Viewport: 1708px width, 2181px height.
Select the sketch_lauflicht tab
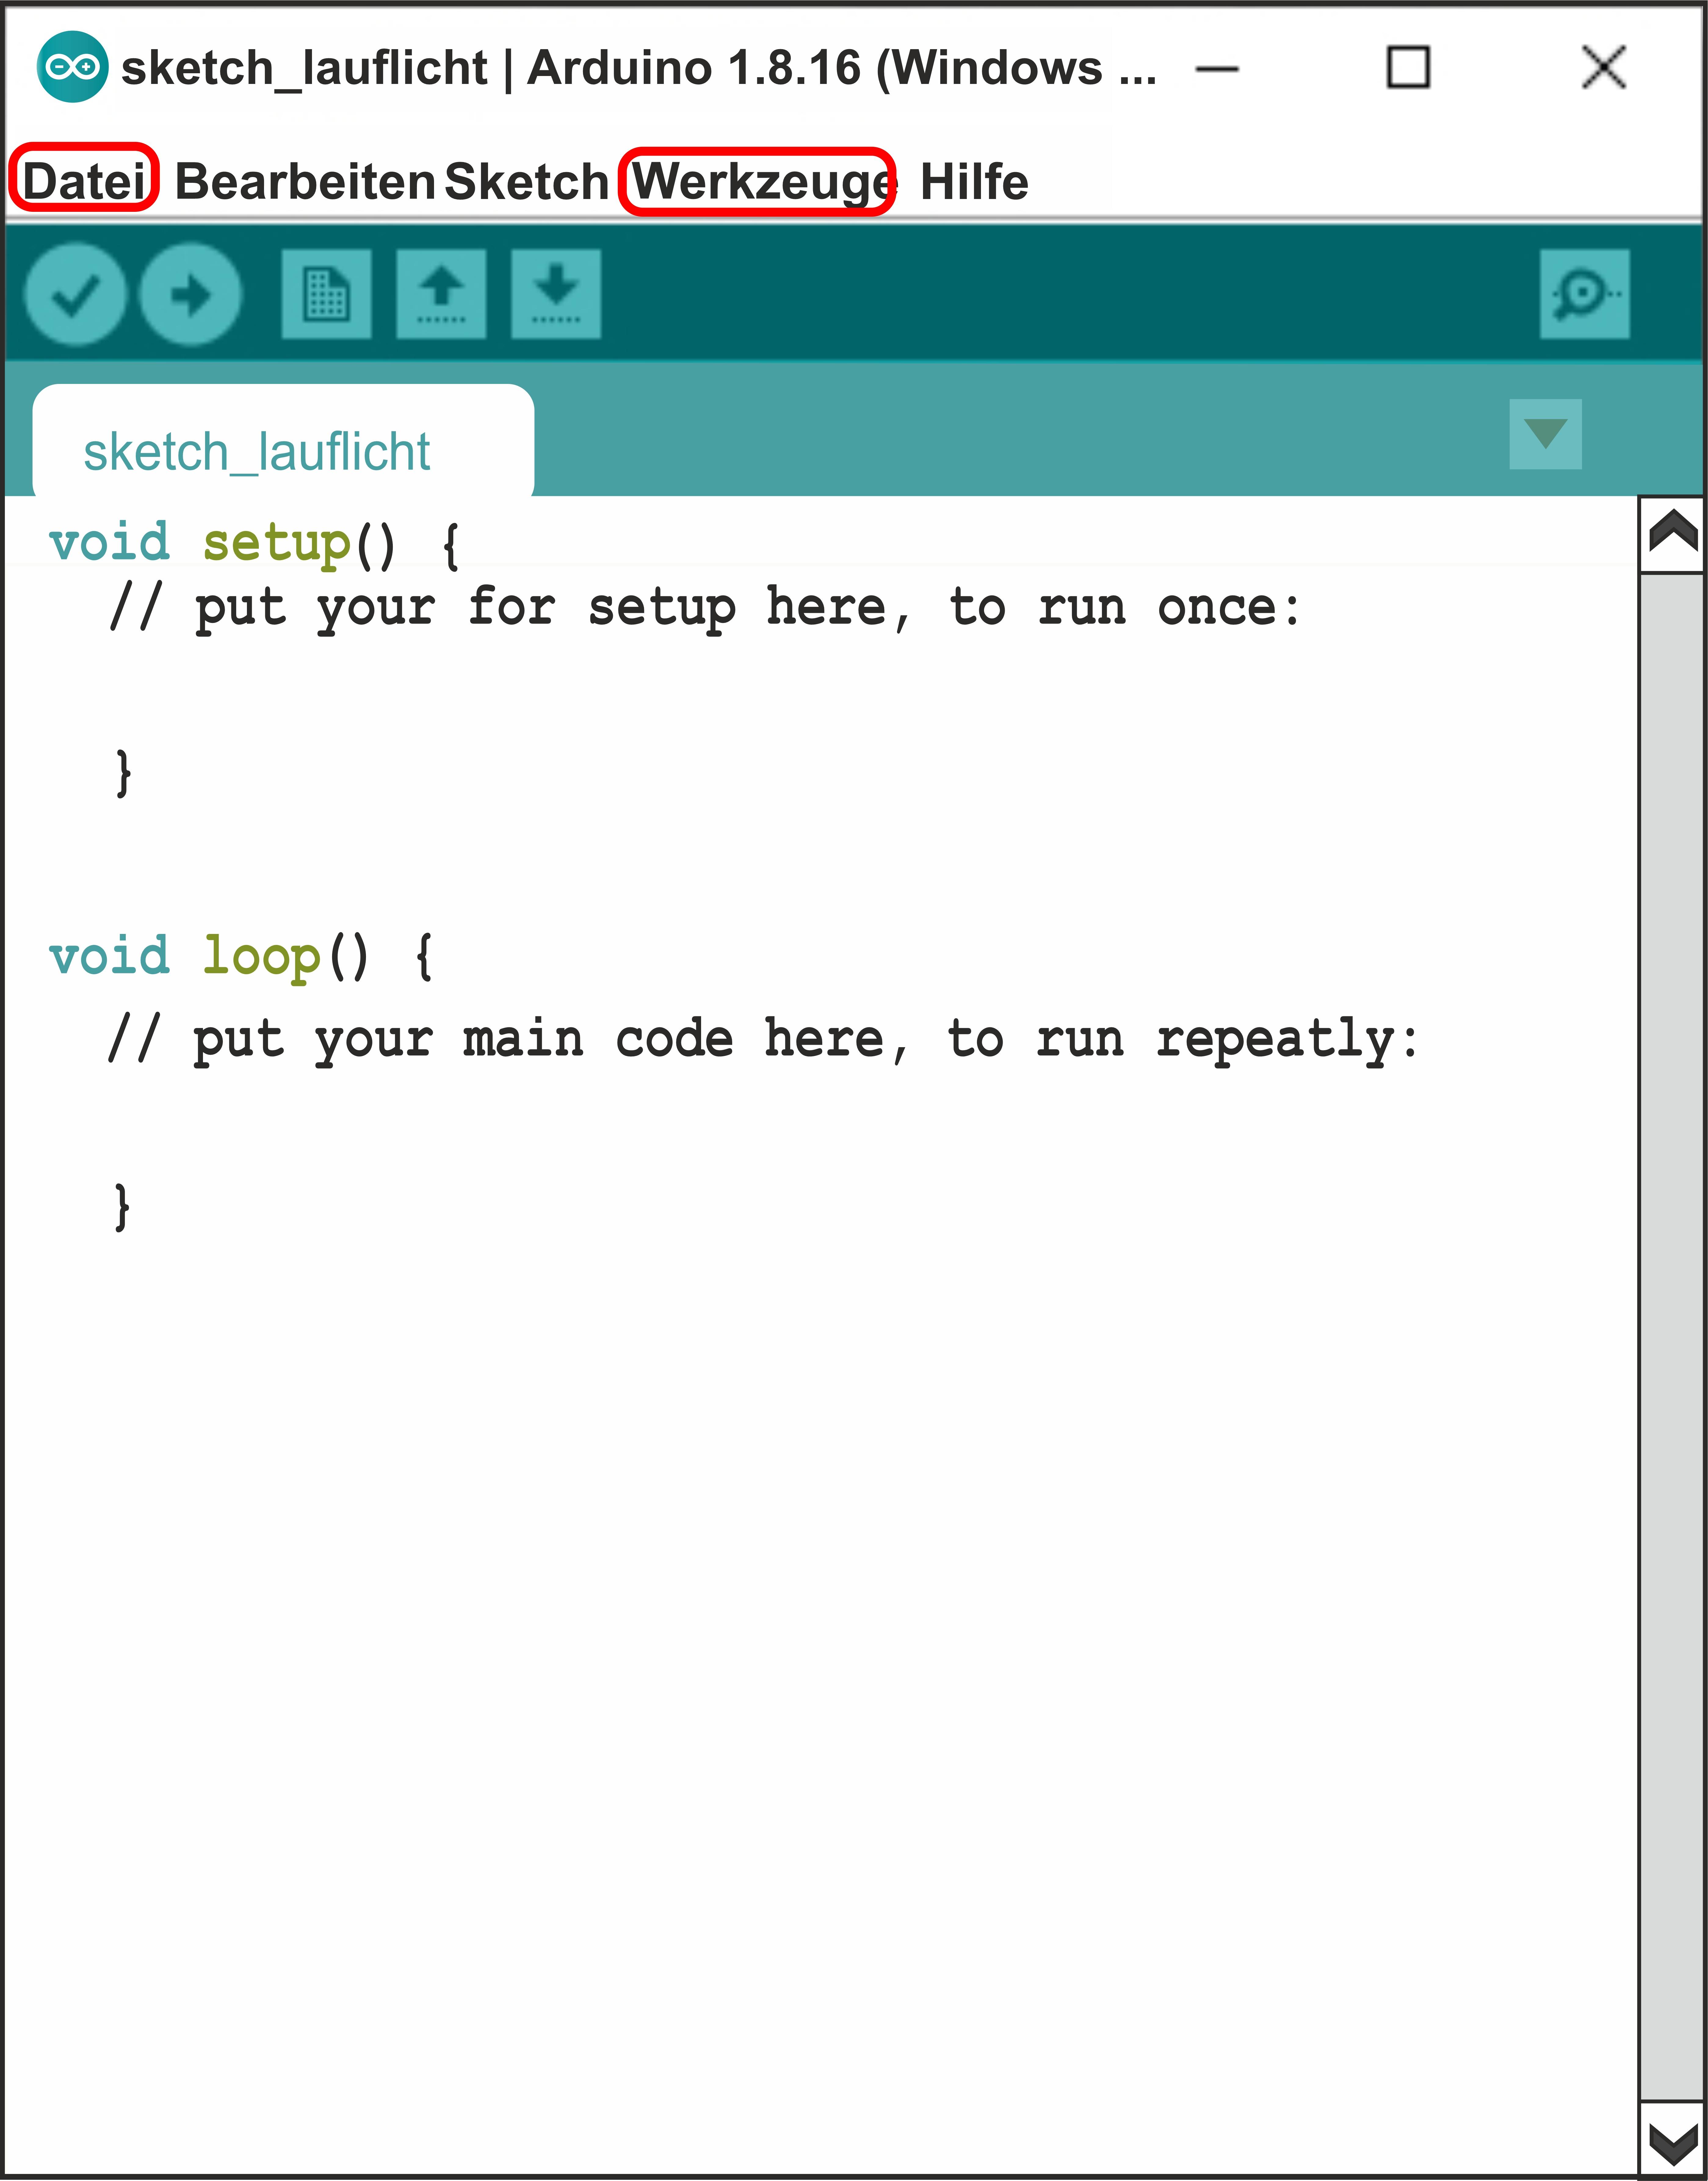(x=257, y=451)
